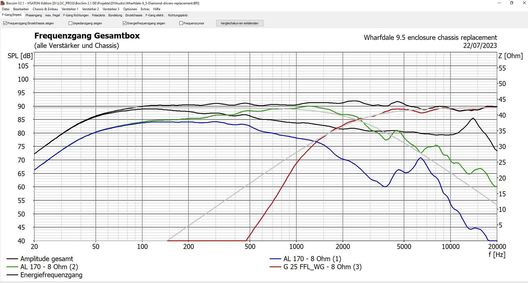The height and width of the screenshot is (283, 528).
Task: Click the 20000 Hz tick label
Action: tap(497, 247)
